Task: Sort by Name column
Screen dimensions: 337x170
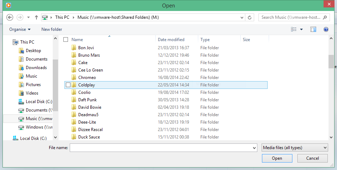Action: 77,40
